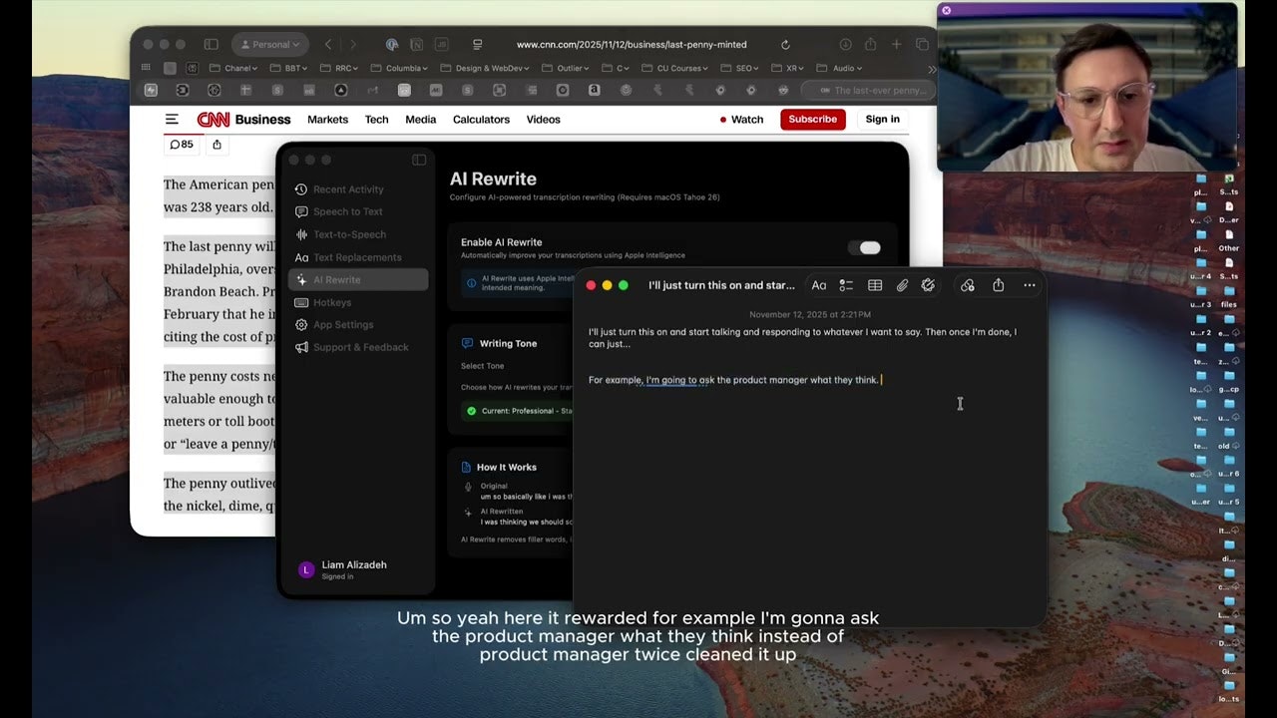Open the Markets section on CNN
1277x718 pixels.
pos(327,120)
